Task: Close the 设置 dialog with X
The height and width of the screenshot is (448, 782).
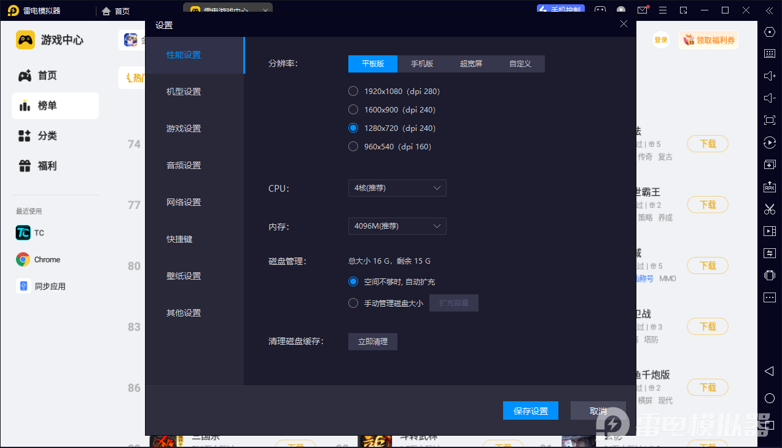Action: click(624, 24)
